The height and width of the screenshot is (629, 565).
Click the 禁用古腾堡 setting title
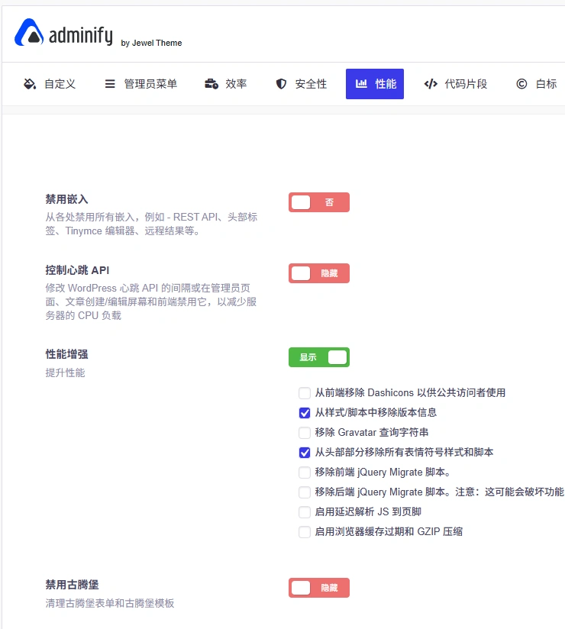(x=72, y=585)
